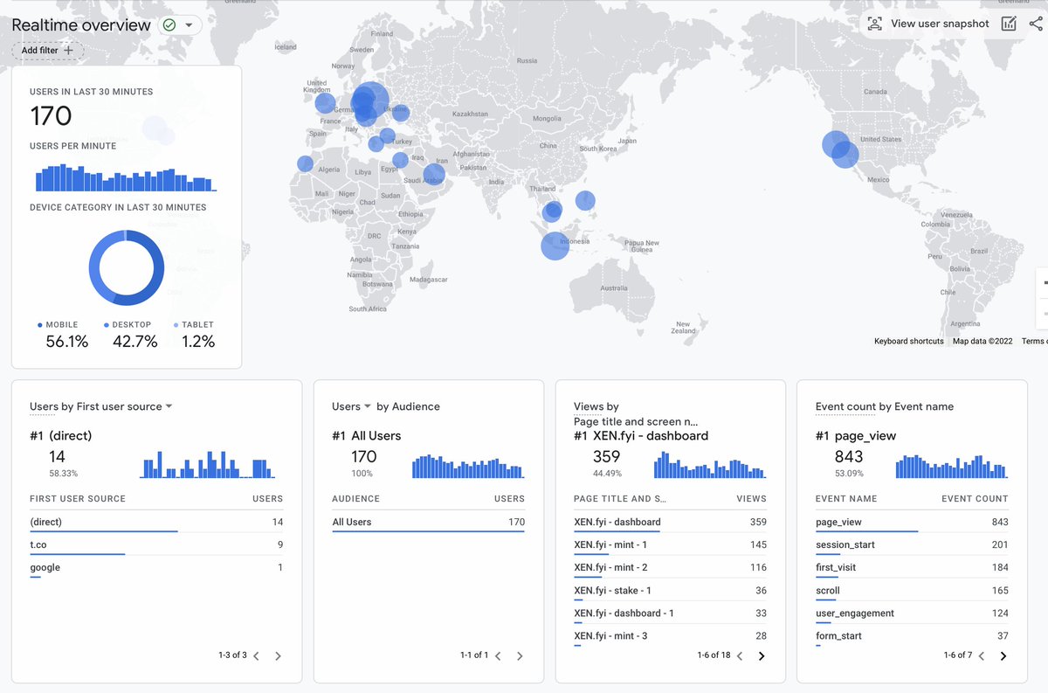Click XEN.fyi - dashboard - 1 row
The height and width of the screenshot is (693, 1048).
pyautogui.click(x=670, y=613)
